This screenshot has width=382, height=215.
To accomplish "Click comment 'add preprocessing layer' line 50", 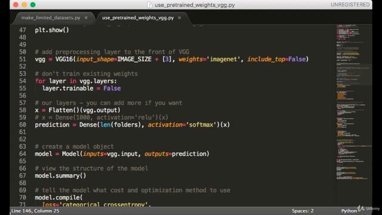I will (112, 52).
